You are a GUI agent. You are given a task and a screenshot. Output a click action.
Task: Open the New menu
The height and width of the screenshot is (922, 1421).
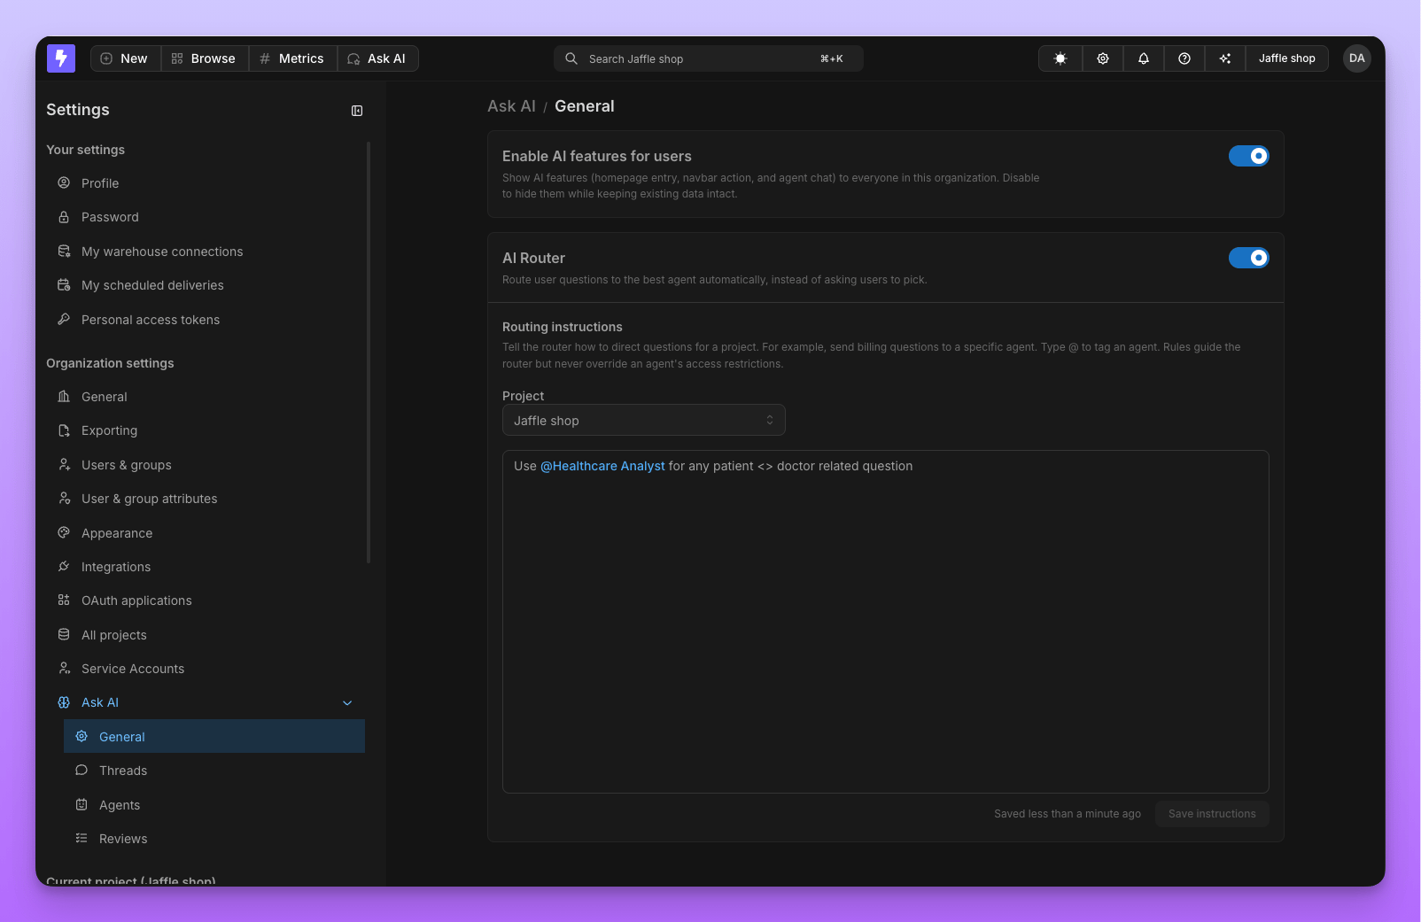point(125,58)
